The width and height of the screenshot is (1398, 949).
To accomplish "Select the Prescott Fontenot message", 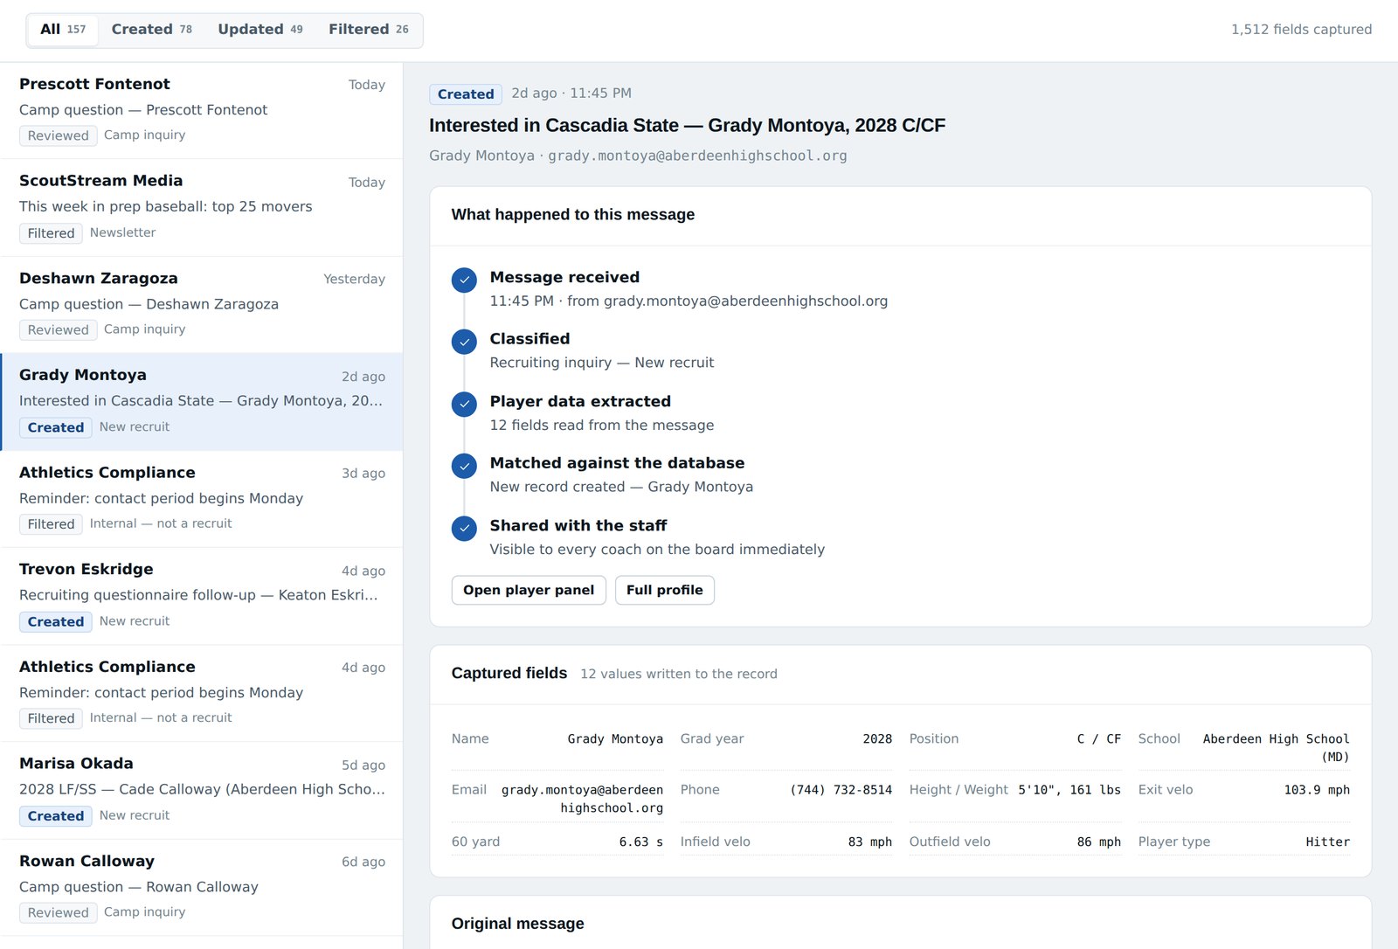I will 202,110.
